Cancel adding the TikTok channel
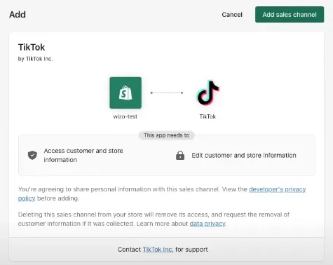333x265 pixels. (232, 15)
